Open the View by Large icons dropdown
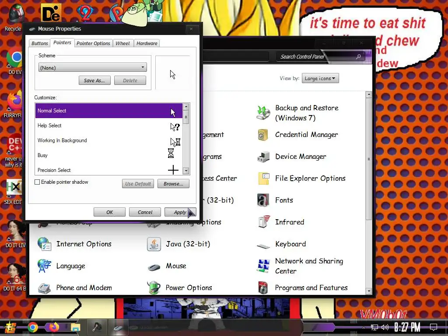The image size is (448, 336). [320, 78]
